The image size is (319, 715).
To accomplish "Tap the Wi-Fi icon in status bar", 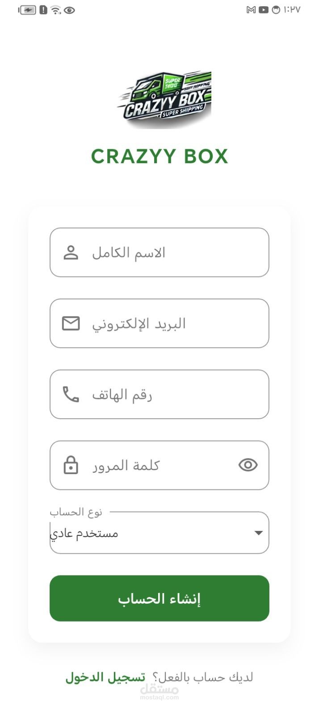I will tap(55, 10).
